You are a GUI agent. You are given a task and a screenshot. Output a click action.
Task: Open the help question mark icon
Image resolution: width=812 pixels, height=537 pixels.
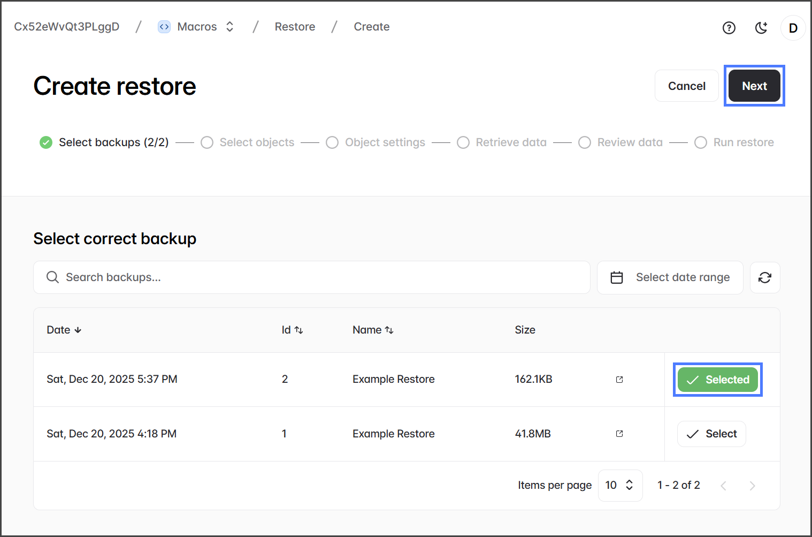[x=729, y=28]
